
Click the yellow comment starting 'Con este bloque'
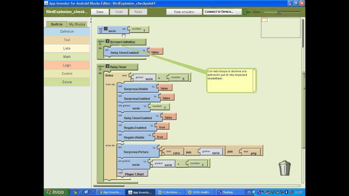click(231, 80)
